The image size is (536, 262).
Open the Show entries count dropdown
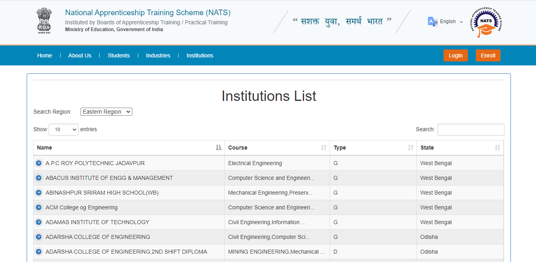pos(63,130)
